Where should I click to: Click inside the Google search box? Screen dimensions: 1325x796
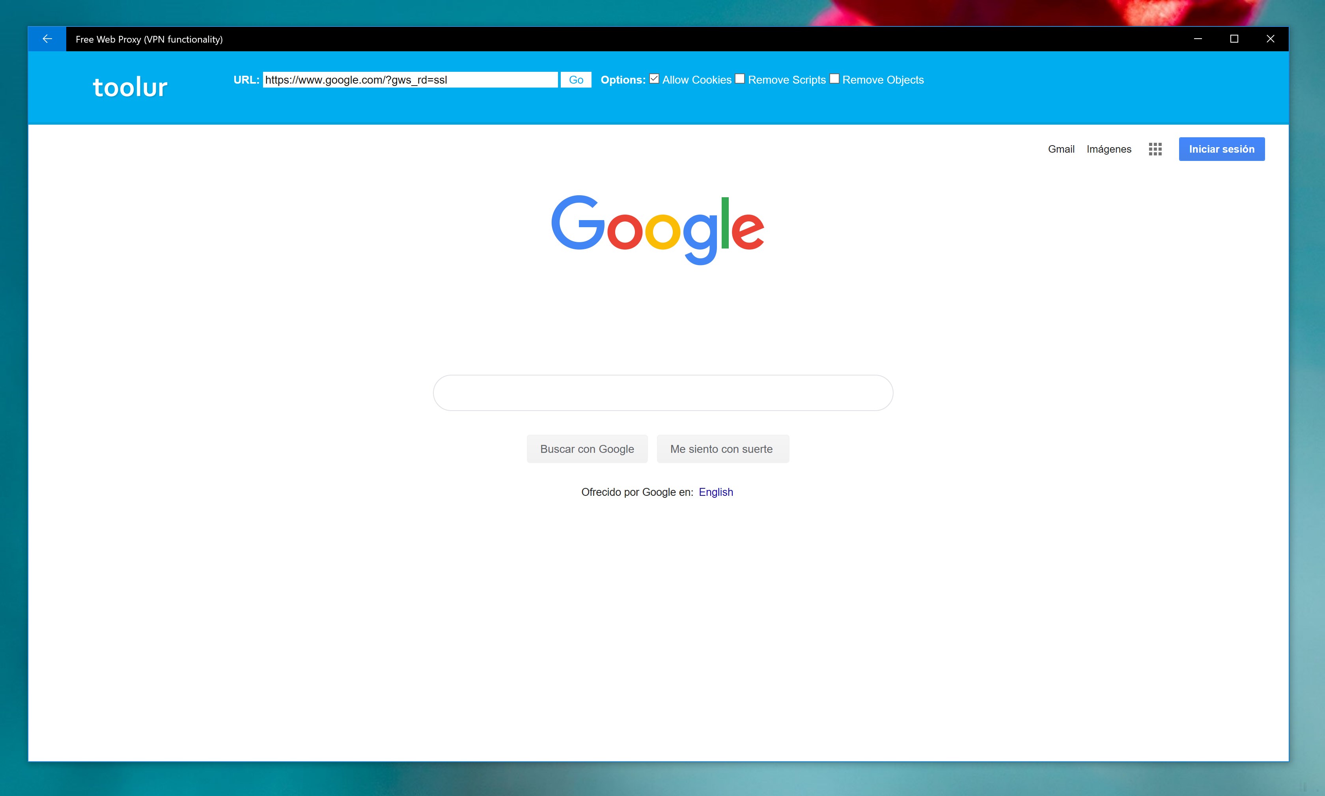click(663, 393)
